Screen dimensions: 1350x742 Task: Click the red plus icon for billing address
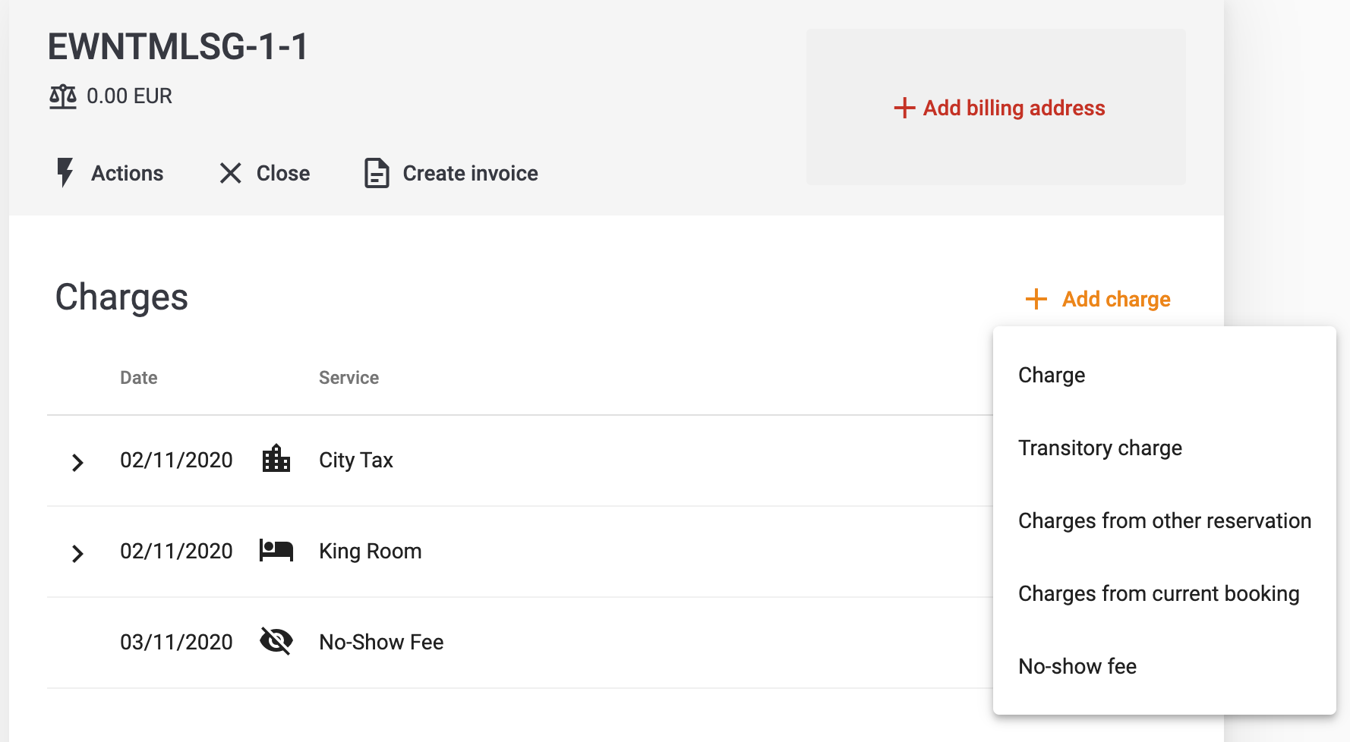coord(904,108)
